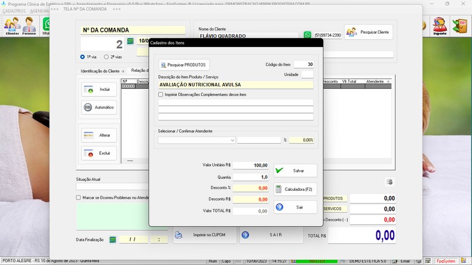Open the CADASTROS menu

click(14, 11)
